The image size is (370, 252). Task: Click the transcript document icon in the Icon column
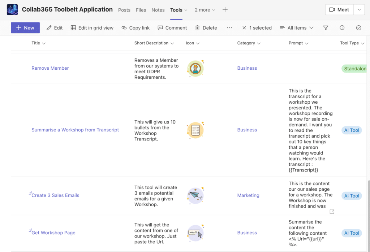pos(195,130)
